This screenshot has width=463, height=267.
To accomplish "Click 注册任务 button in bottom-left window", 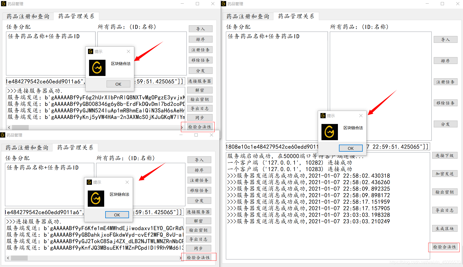I will [199, 180].
